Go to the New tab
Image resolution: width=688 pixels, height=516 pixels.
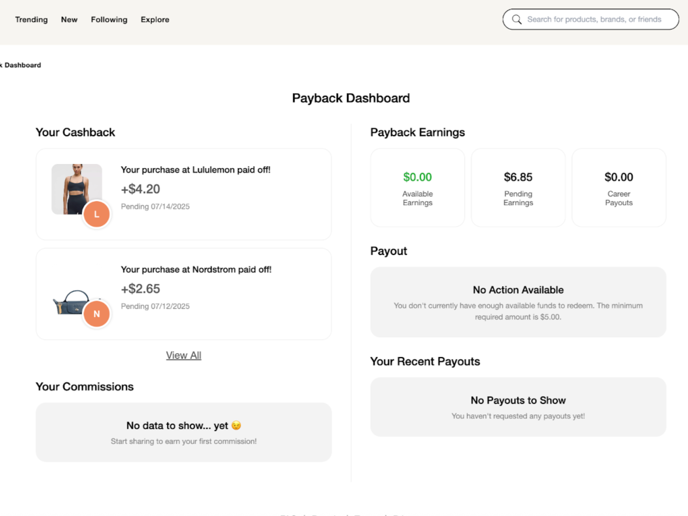(69, 20)
